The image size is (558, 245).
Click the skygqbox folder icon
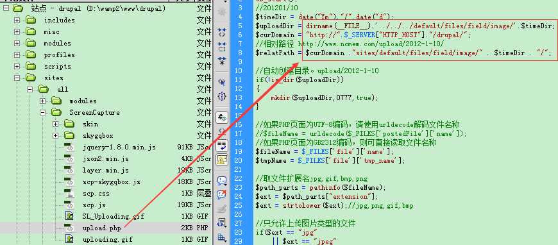click(69, 136)
